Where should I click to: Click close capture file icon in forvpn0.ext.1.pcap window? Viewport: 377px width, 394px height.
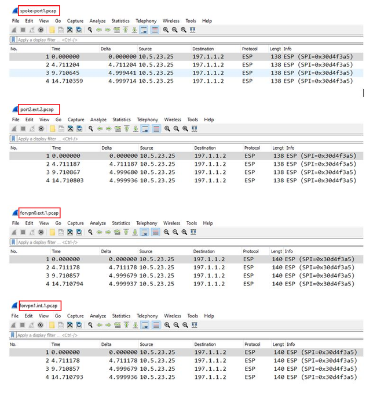(70, 232)
